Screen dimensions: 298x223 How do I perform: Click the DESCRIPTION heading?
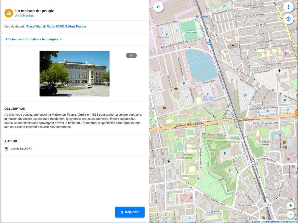coord(15,109)
